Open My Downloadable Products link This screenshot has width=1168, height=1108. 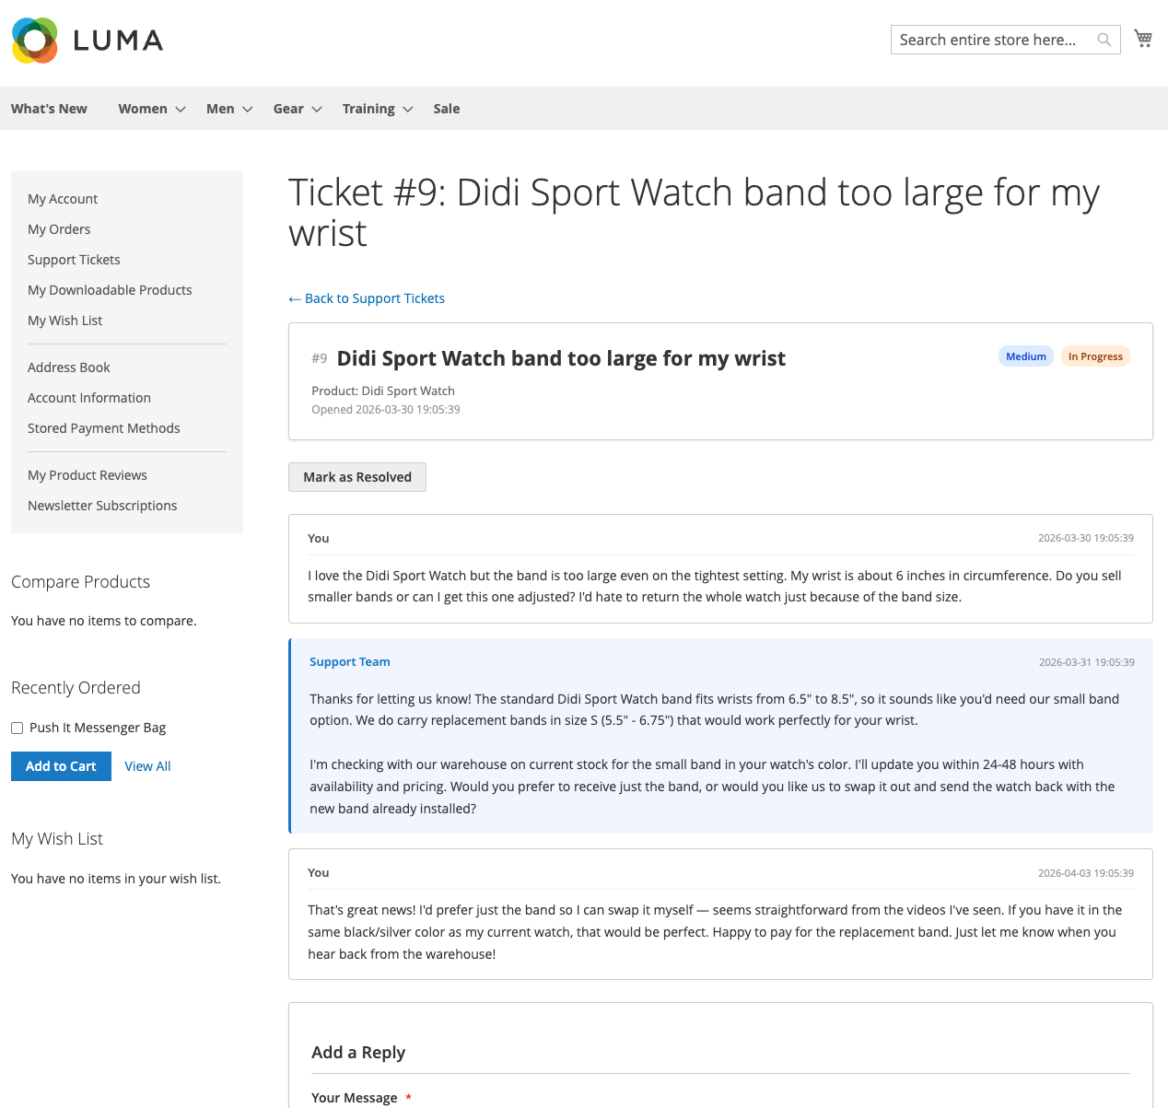coord(110,290)
